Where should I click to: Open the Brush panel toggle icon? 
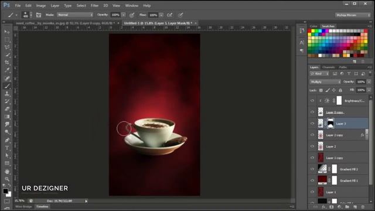click(x=39, y=15)
